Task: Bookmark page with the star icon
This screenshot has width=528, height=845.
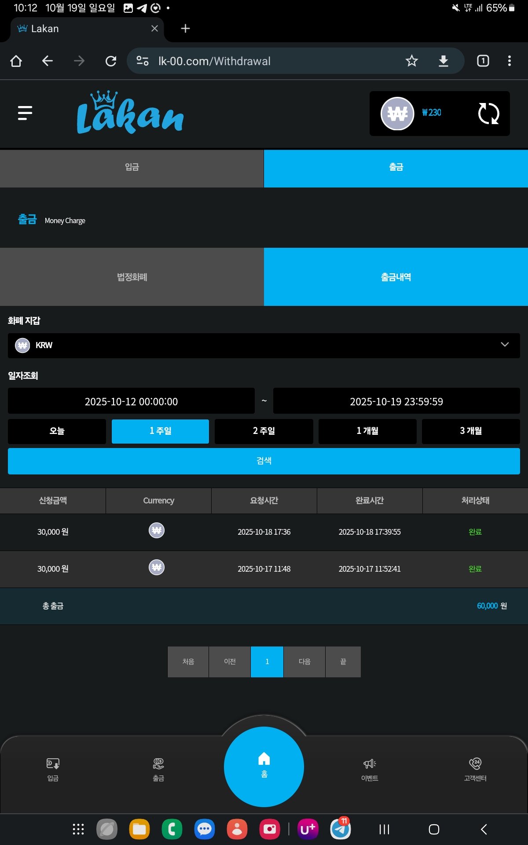Action: pyautogui.click(x=411, y=61)
